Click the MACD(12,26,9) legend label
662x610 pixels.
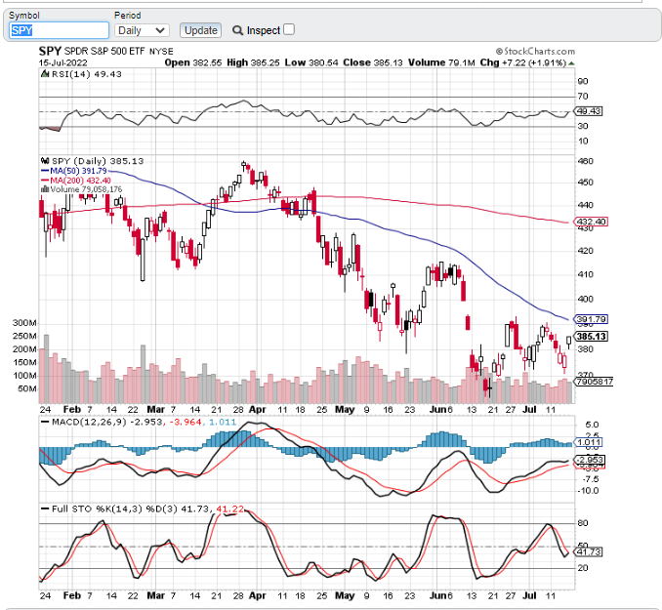(89, 423)
